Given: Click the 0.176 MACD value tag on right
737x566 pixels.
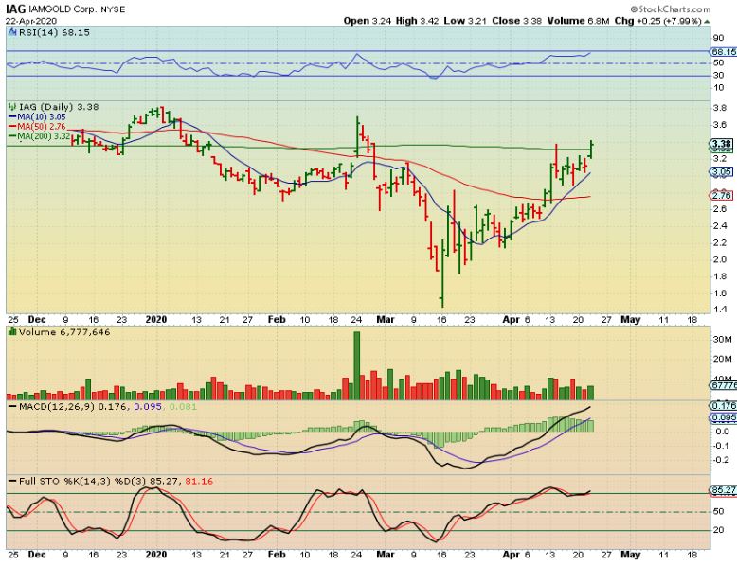Looking at the screenshot, I should (x=723, y=406).
